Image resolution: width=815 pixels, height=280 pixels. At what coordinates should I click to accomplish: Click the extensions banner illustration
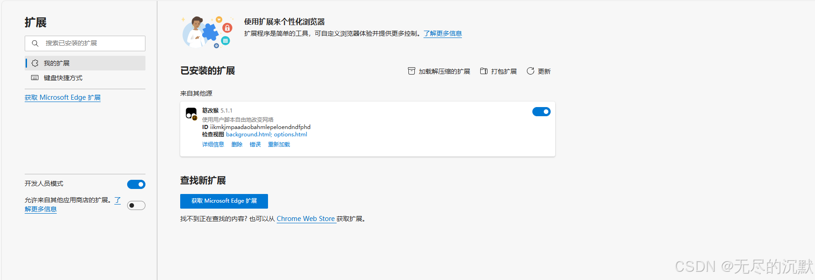point(208,32)
